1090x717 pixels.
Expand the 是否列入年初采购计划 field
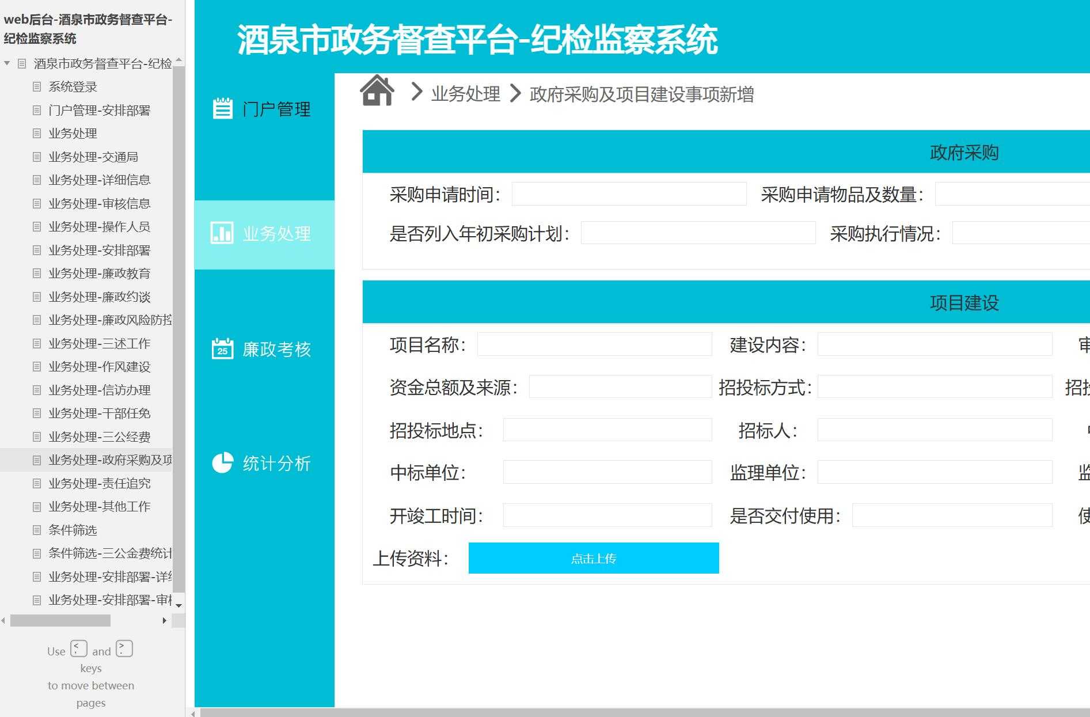click(x=697, y=233)
